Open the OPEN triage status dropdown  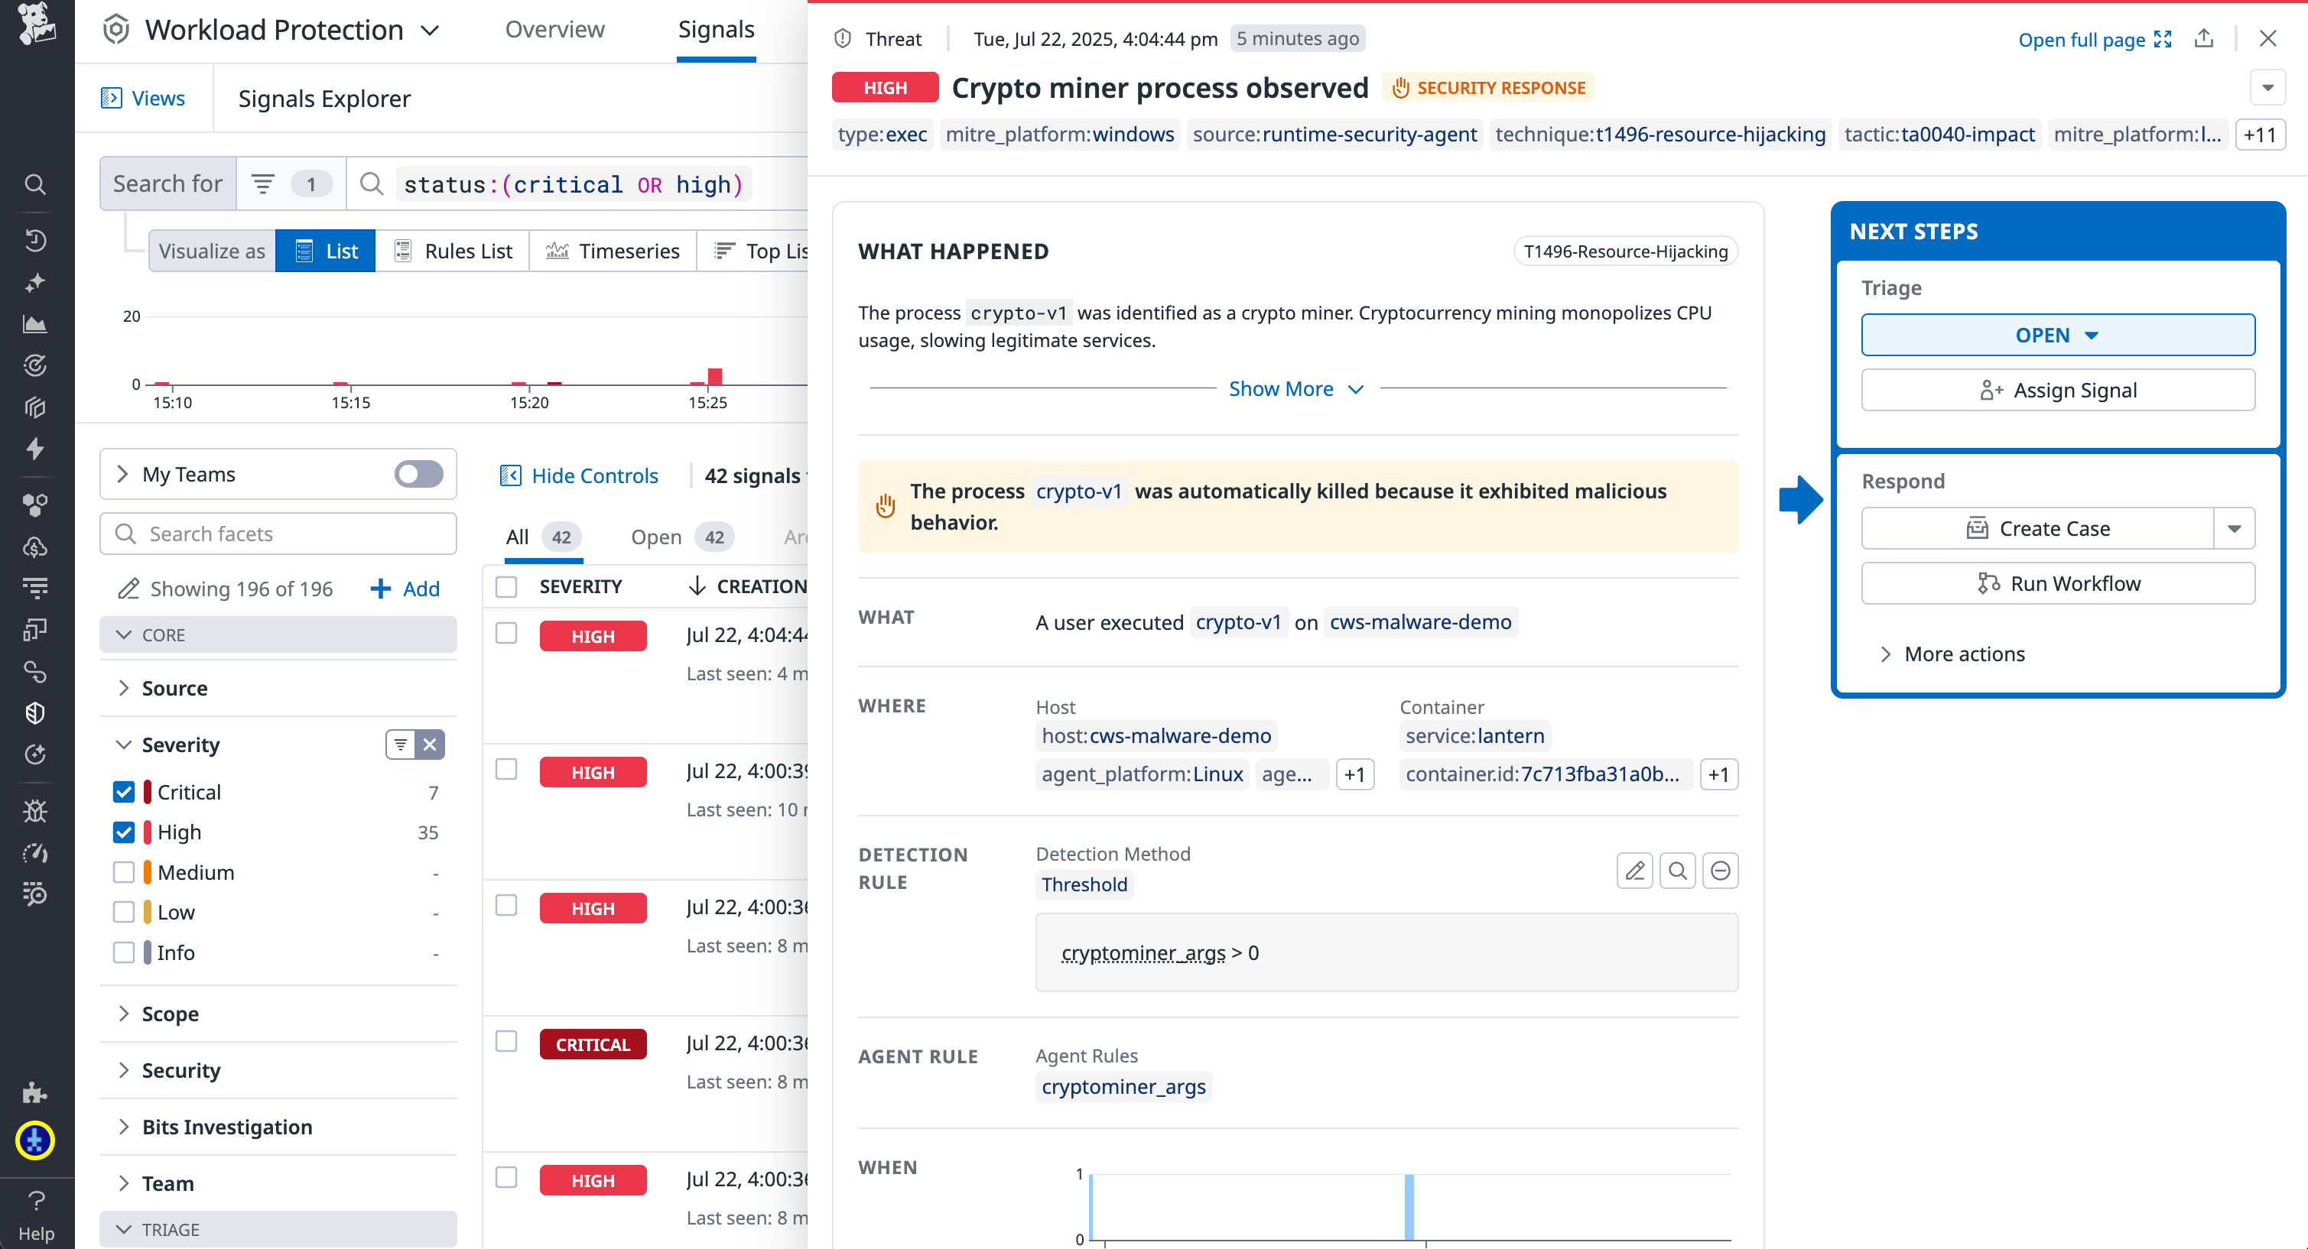tap(2057, 334)
